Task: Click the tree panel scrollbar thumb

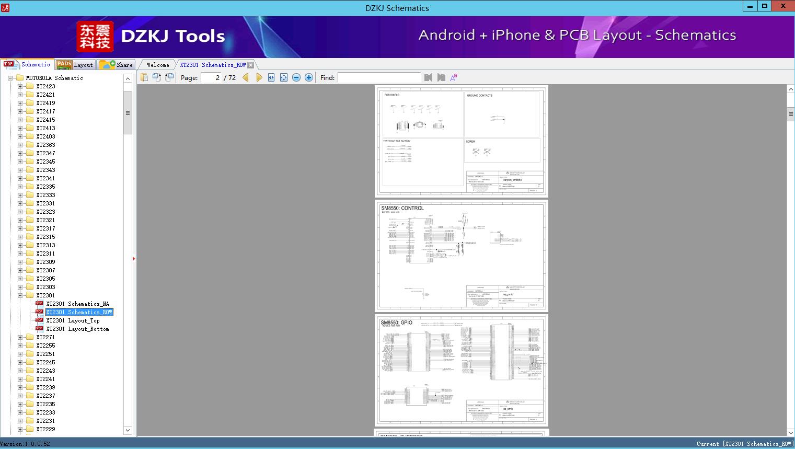Action: tap(128, 113)
